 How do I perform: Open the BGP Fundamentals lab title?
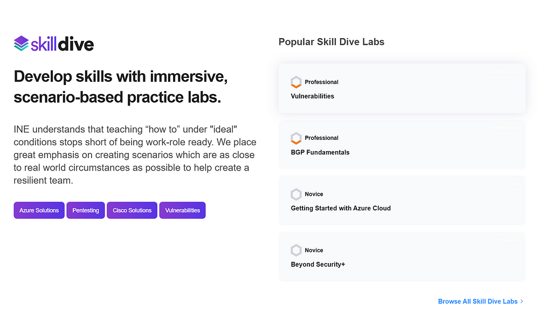pyautogui.click(x=320, y=152)
